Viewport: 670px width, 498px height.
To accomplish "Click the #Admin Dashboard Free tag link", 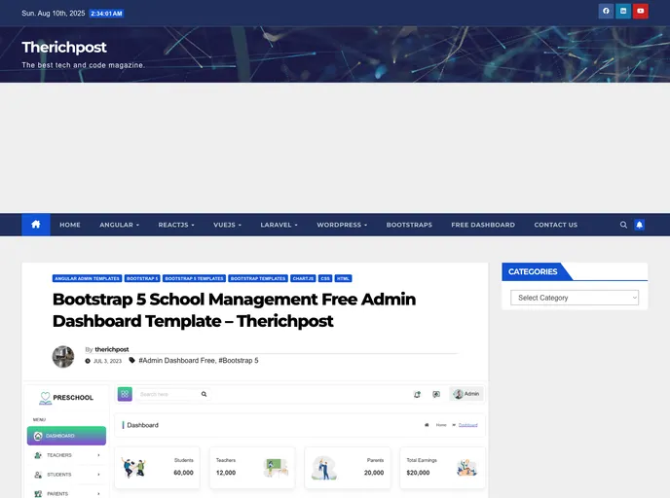I will pos(176,360).
